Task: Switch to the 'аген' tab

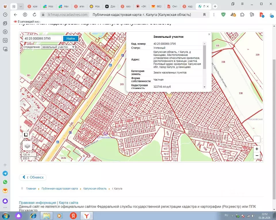Action: tap(79, 7)
